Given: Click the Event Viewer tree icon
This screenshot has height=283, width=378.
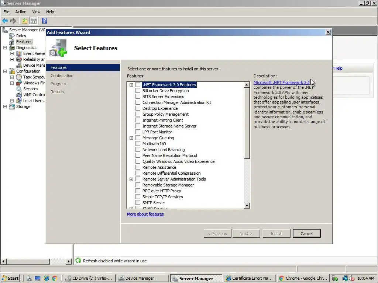Looking at the screenshot, I should (19, 53).
